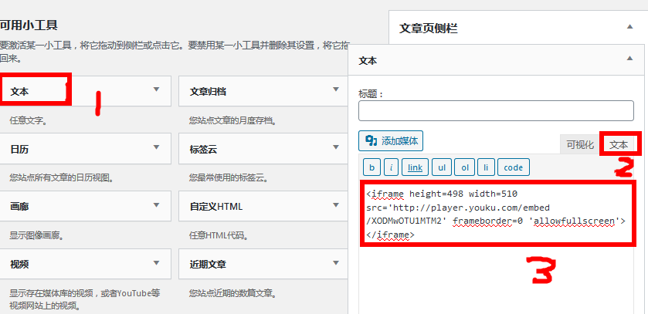Expand the 文本 widget in available widgets
This screenshot has width=648, height=314.
coord(157,89)
